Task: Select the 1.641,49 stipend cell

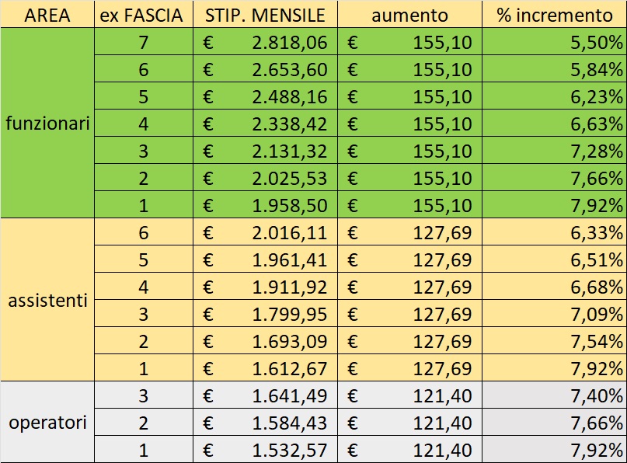Action: point(265,395)
